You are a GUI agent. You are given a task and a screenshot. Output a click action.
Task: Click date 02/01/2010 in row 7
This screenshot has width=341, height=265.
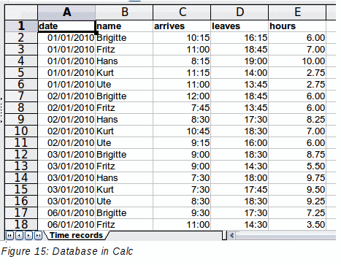pyautogui.click(x=66, y=96)
